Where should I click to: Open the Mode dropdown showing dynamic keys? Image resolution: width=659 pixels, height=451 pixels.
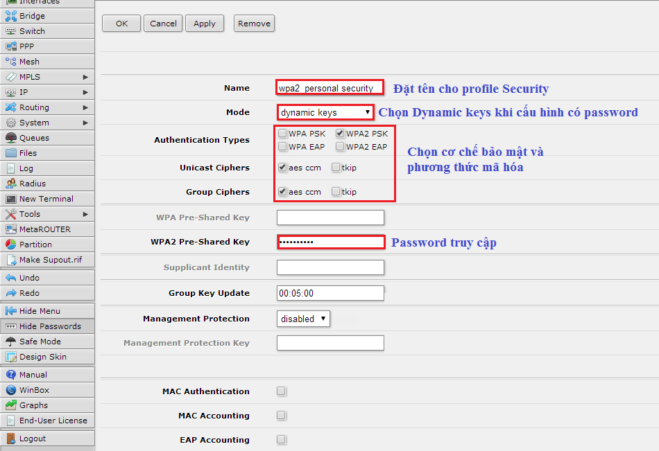[x=325, y=112]
